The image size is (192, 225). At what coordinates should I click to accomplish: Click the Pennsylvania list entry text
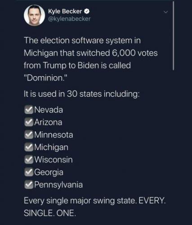pyautogui.click(x=58, y=184)
